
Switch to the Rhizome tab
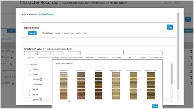pyautogui.click(x=7, y=39)
